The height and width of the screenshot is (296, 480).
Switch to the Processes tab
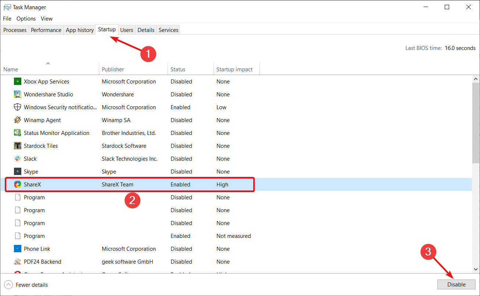coord(15,30)
